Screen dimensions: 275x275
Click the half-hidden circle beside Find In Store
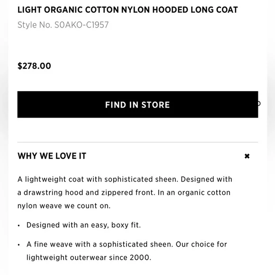[259, 103]
